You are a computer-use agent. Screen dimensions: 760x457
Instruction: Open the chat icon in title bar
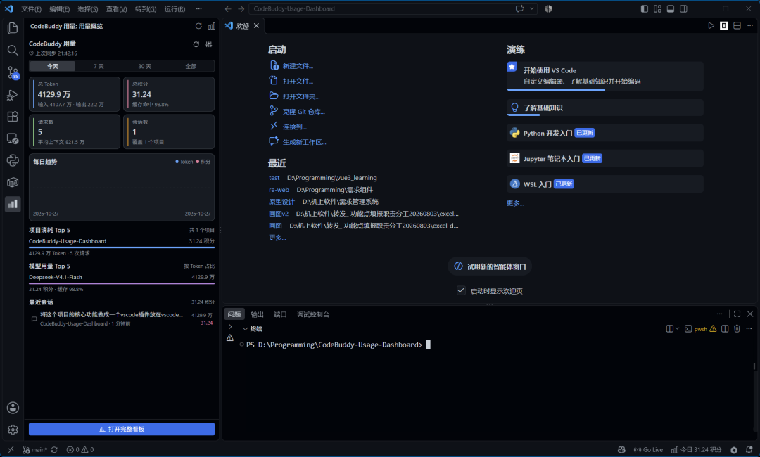(x=519, y=8)
